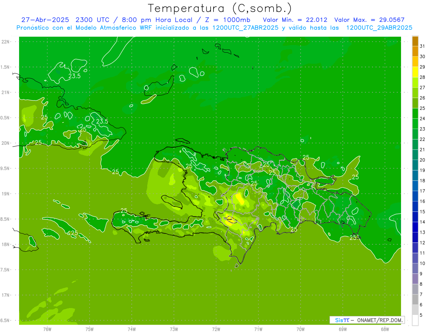432x334 pixels.
Task: Click "Valor Min. = 22.012" in the header
Action: tap(295, 19)
